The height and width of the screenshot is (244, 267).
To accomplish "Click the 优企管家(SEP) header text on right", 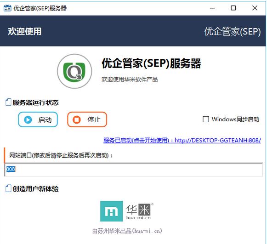I will click(x=233, y=32).
